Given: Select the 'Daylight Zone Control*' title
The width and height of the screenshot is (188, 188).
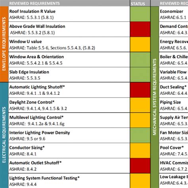Looking at the screenshot, I should (x=32, y=102).
